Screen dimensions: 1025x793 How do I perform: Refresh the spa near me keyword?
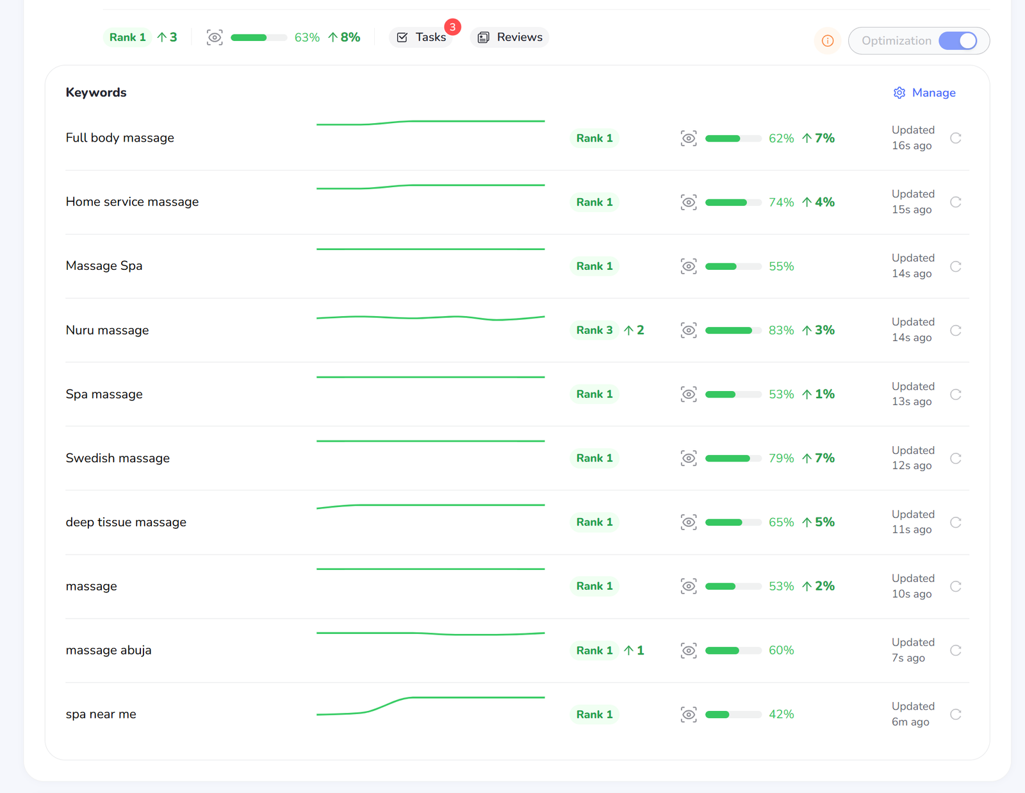pos(955,714)
